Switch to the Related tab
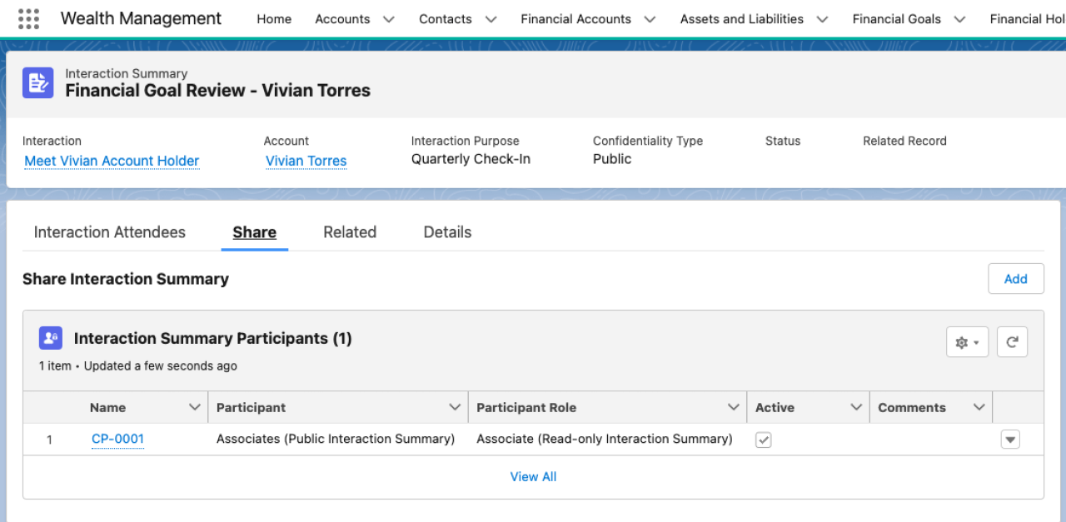This screenshot has height=522, width=1066. pos(350,232)
